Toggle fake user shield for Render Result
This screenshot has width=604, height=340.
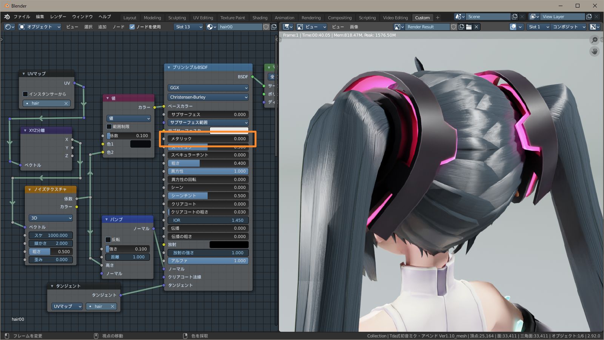[x=454, y=27]
